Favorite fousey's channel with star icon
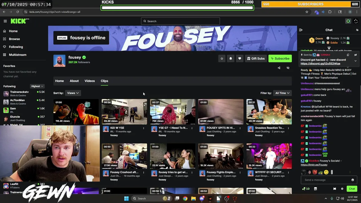Viewport: 361px width, 203px height. point(222,58)
